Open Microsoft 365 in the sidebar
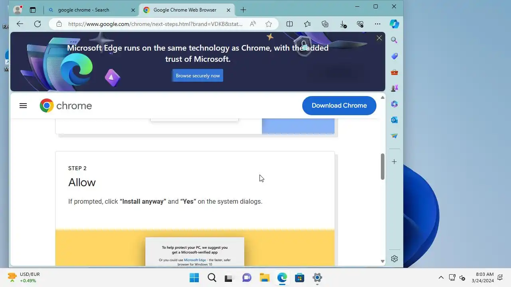The height and width of the screenshot is (287, 511). click(394, 104)
